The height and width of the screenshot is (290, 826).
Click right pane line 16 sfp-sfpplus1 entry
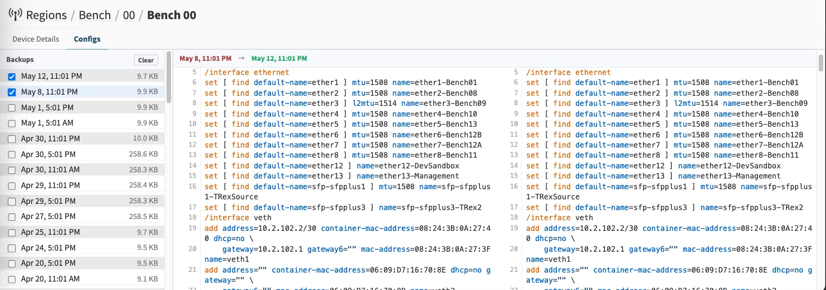(x=669, y=191)
